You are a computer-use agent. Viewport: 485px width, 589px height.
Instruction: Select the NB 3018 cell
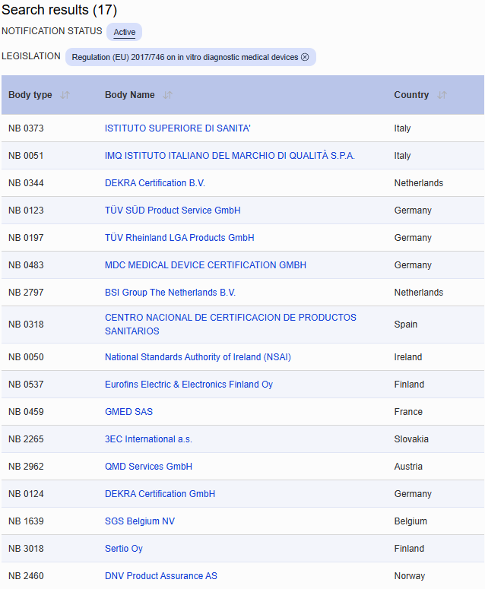(x=26, y=549)
